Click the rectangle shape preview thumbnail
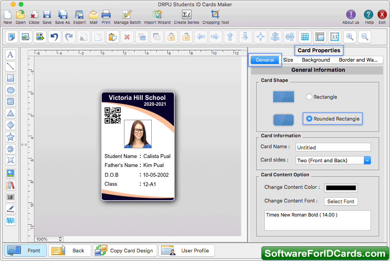Viewport: 390px width, 261px height. coord(284,97)
